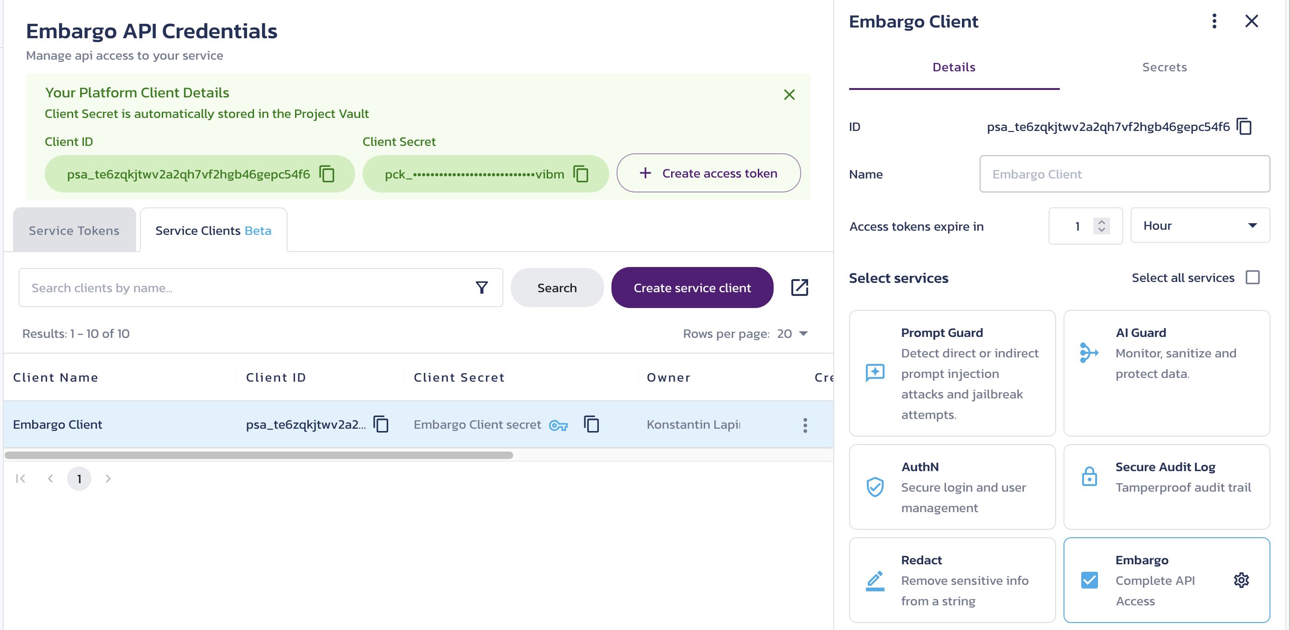Close the Embargo Client side panel

pyautogui.click(x=1251, y=21)
